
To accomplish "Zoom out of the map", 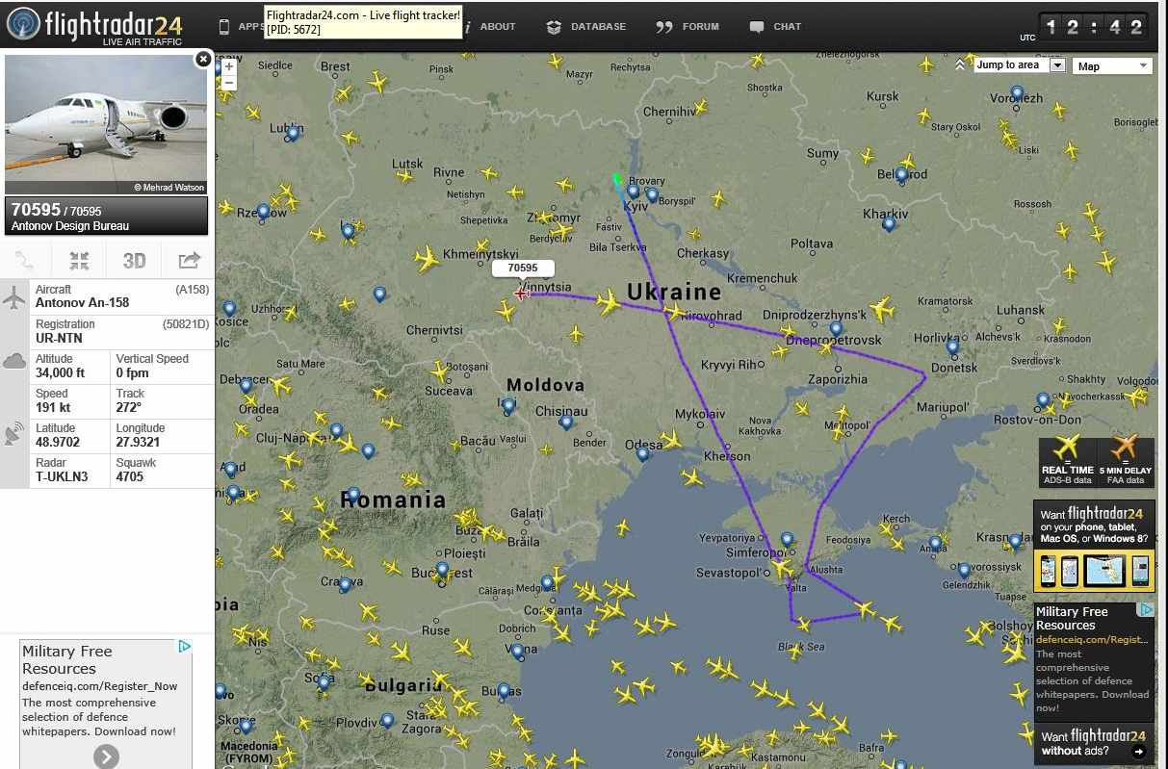I will coord(229,84).
